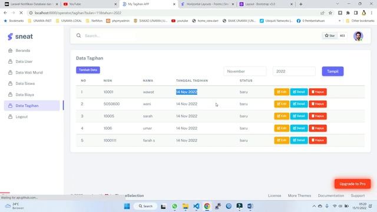Hapus the sarah row
Screen dimensions: 377x212
[318, 116]
